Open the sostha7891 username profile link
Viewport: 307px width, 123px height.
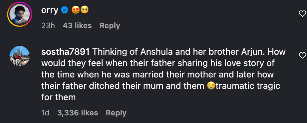click(66, 52)
